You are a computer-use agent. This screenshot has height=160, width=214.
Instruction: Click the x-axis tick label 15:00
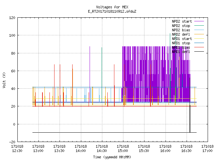[x=123, y=151]
